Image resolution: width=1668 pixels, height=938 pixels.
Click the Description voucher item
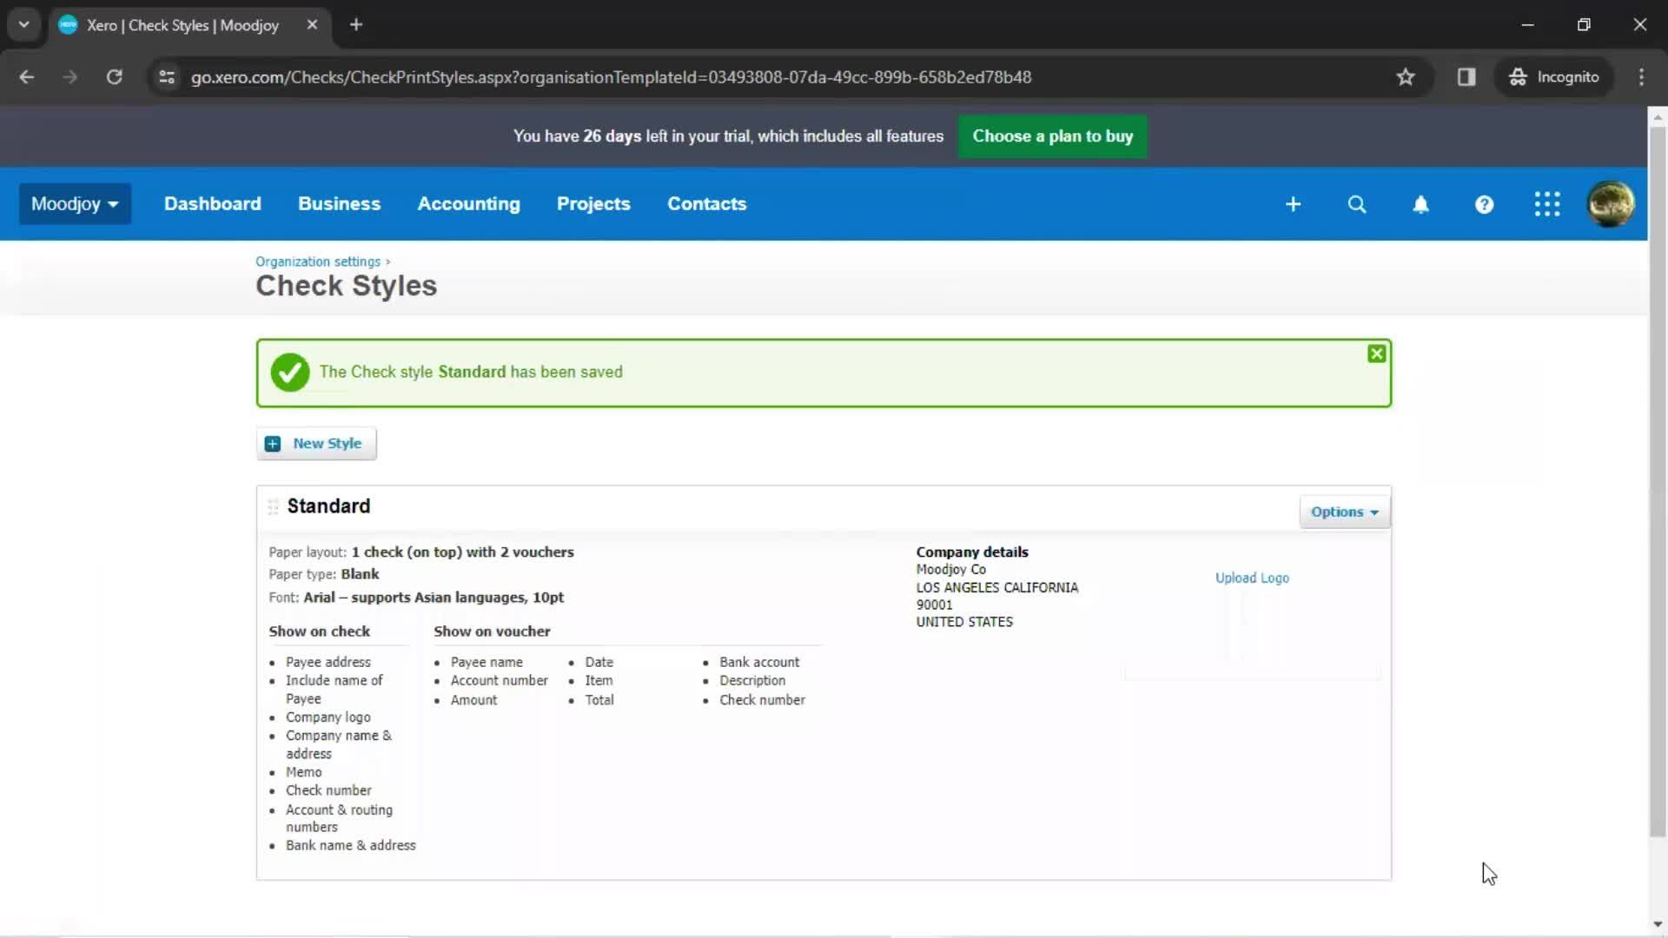click(752, 681)
